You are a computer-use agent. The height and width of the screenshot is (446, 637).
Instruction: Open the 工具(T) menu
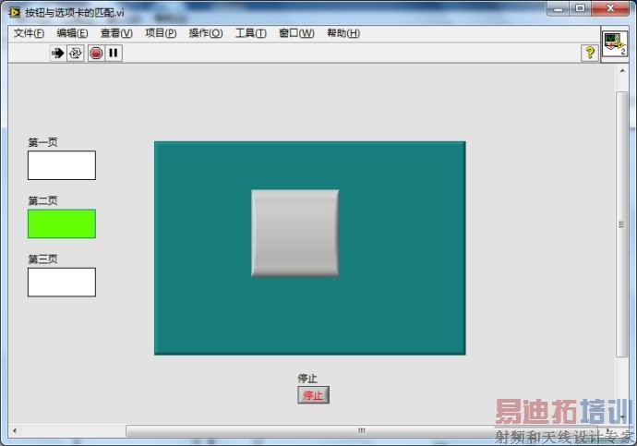251,33
